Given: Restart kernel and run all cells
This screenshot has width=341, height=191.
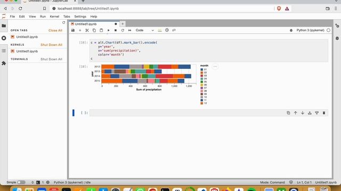Looking at the screenshot, I should [129, 30].
